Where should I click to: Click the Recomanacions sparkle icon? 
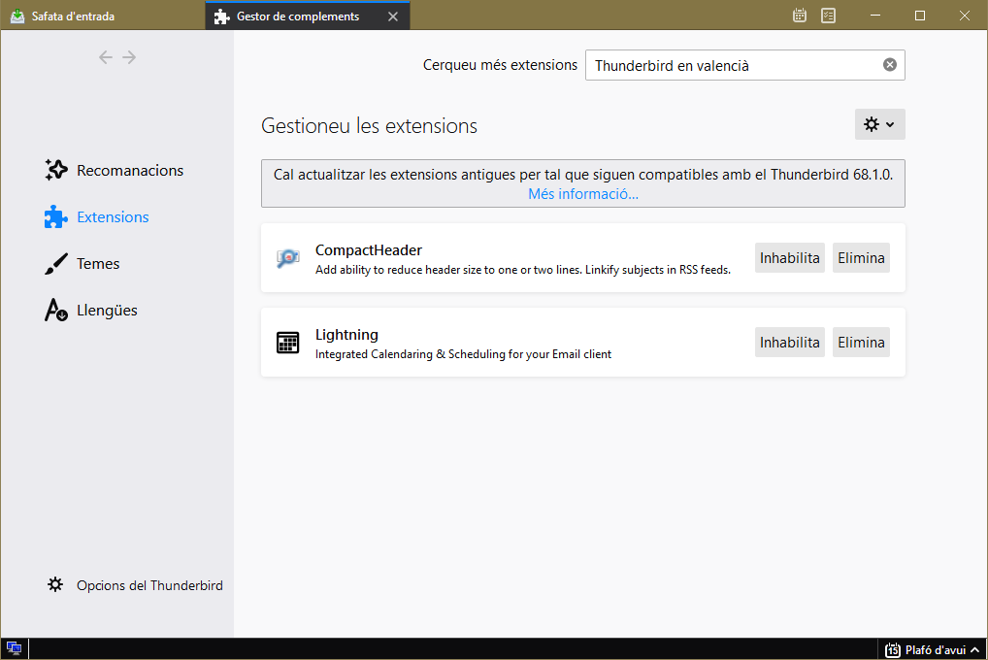(x=56, y=170)
